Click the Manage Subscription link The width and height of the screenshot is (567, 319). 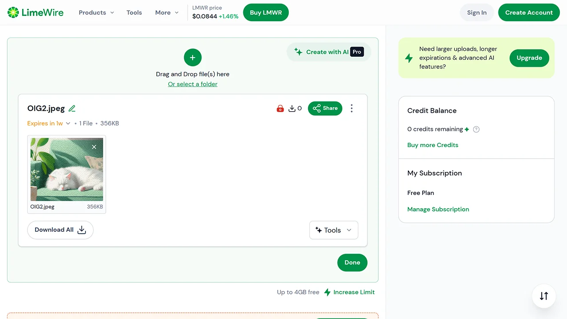[438, 209]
